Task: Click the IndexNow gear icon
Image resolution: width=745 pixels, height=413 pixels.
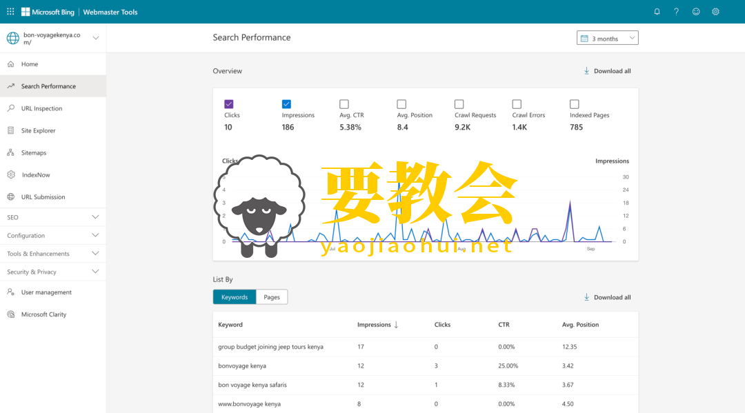Action: tap(11, 174)
